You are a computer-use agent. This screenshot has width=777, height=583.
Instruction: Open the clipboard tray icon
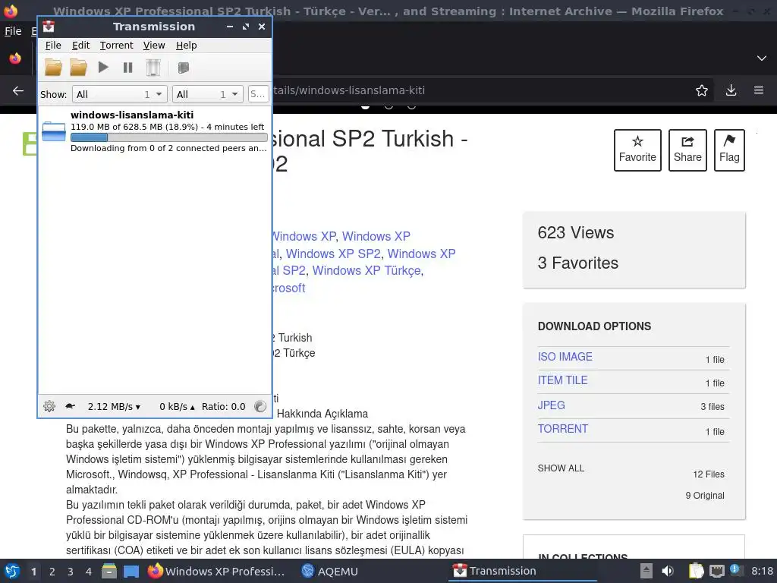point(696,571)
